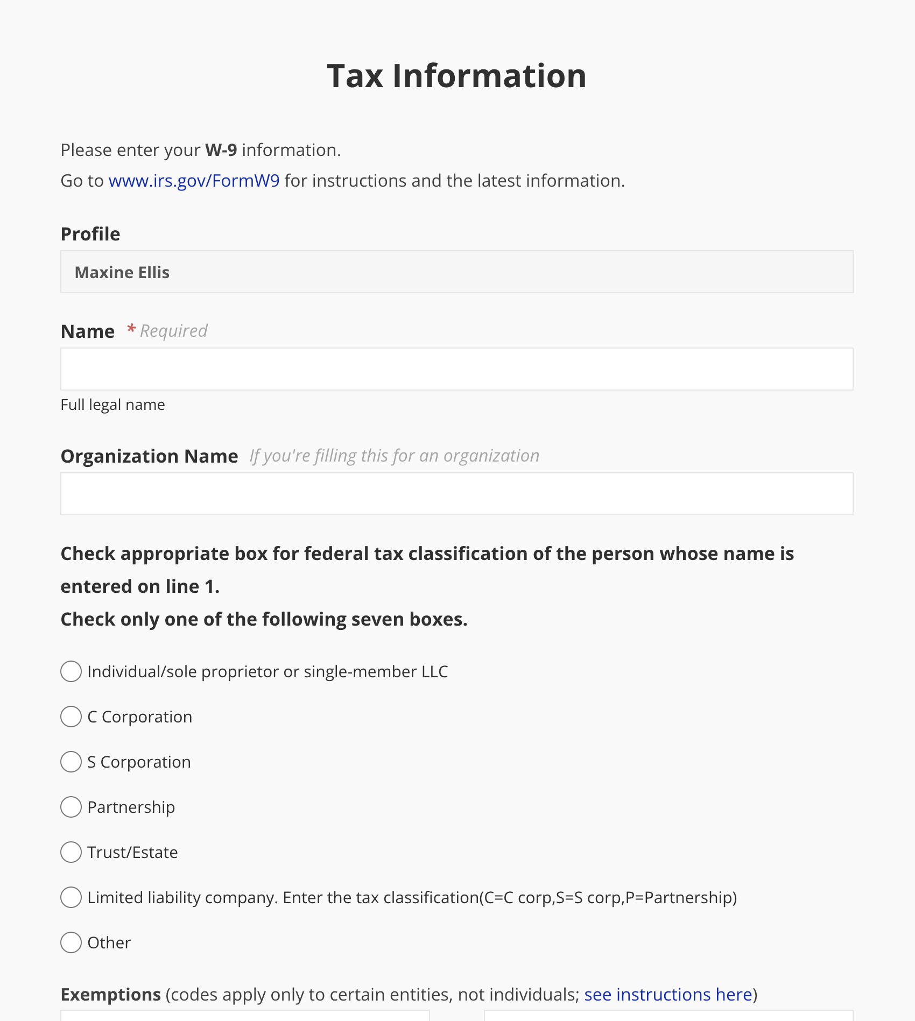The image size is (915, 1021).
Task: Click the Profile field showing Maxine Ellis
Action: [x=456, y=272]
